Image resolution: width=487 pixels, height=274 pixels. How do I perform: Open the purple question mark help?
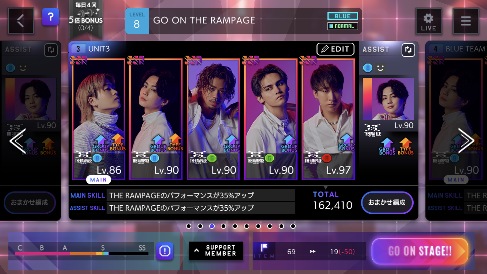[50, 17]
